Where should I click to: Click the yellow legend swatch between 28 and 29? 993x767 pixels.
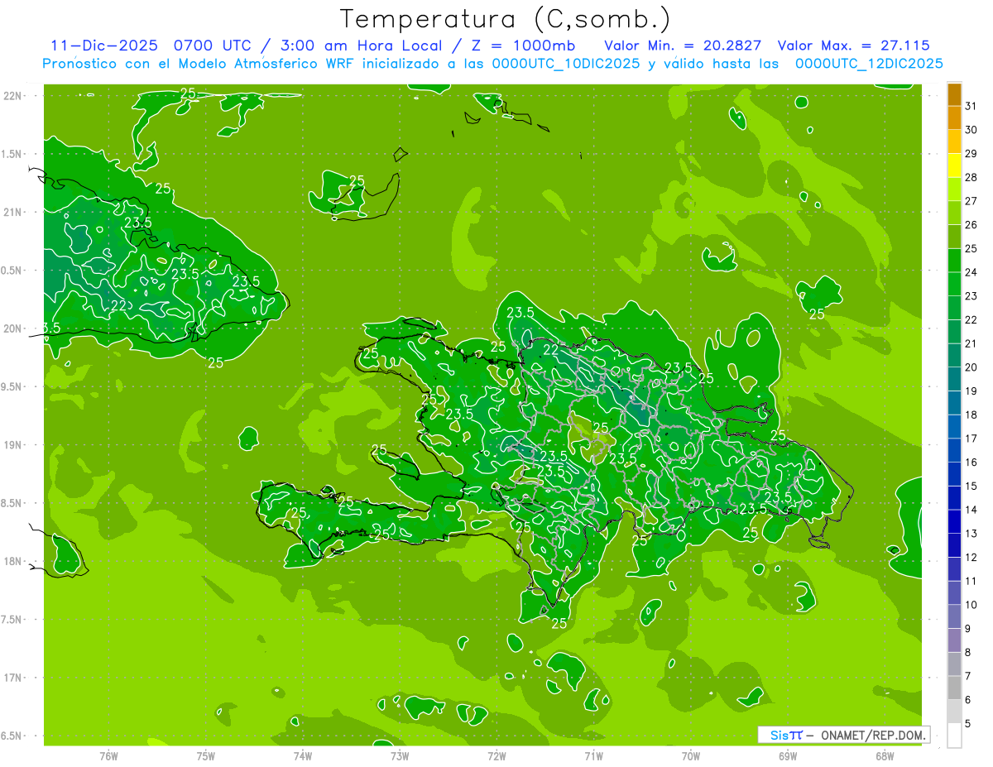954,165
